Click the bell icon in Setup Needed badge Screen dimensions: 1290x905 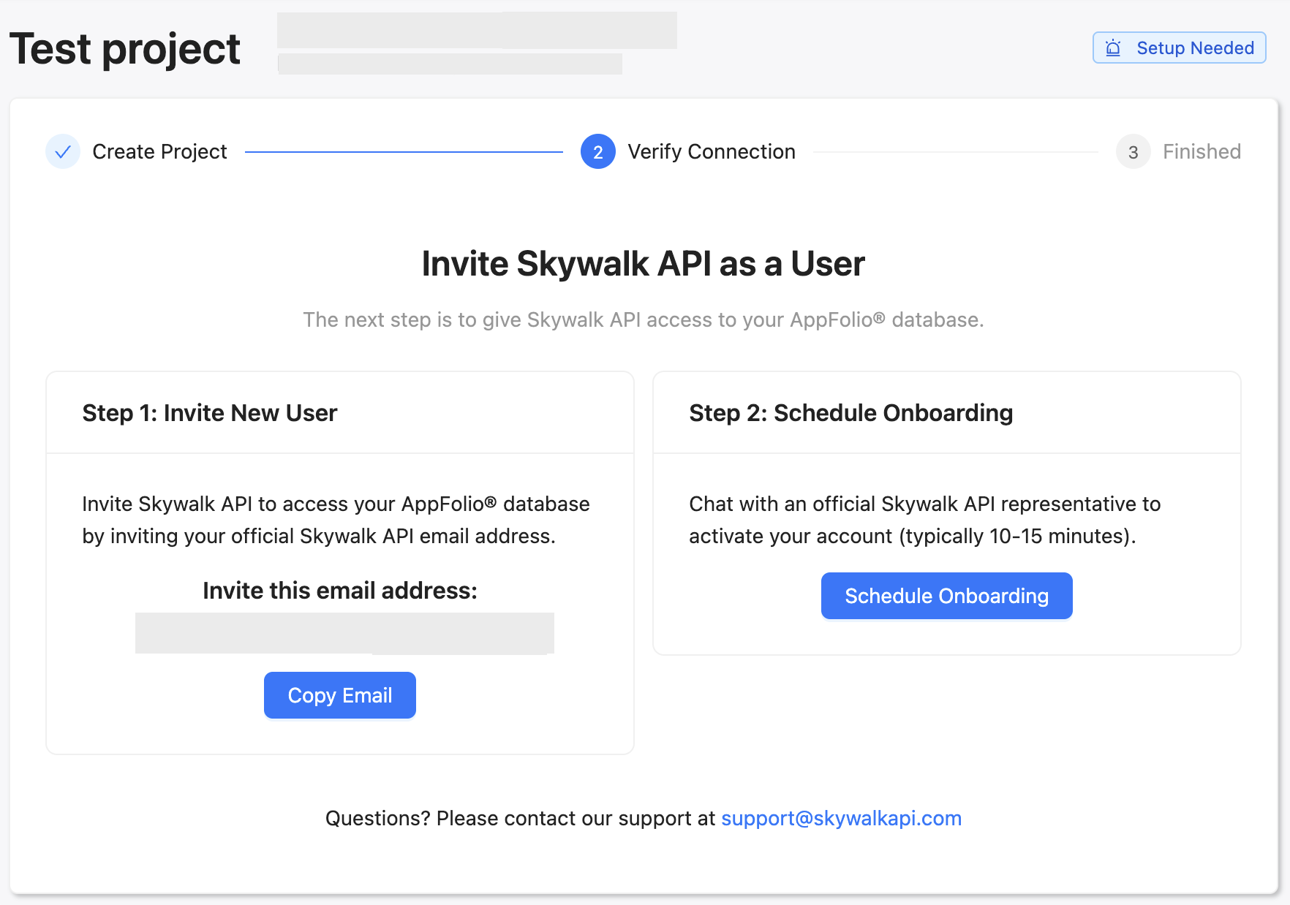[1112, 48]
